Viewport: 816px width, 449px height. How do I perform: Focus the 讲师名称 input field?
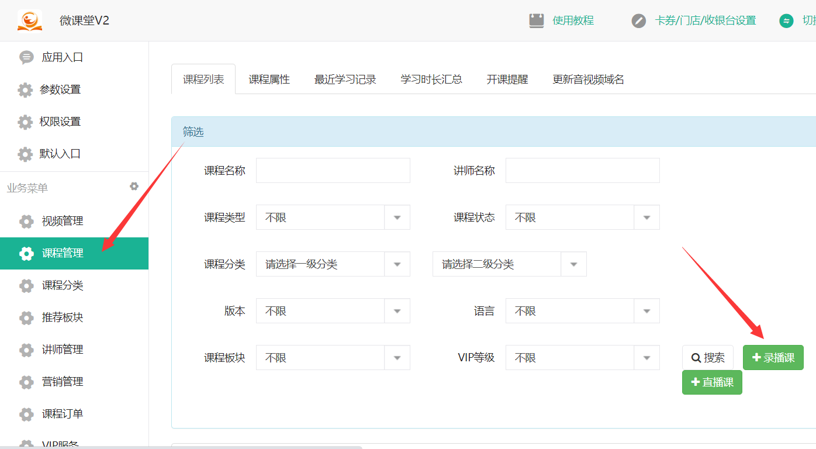tap(583, 171)
